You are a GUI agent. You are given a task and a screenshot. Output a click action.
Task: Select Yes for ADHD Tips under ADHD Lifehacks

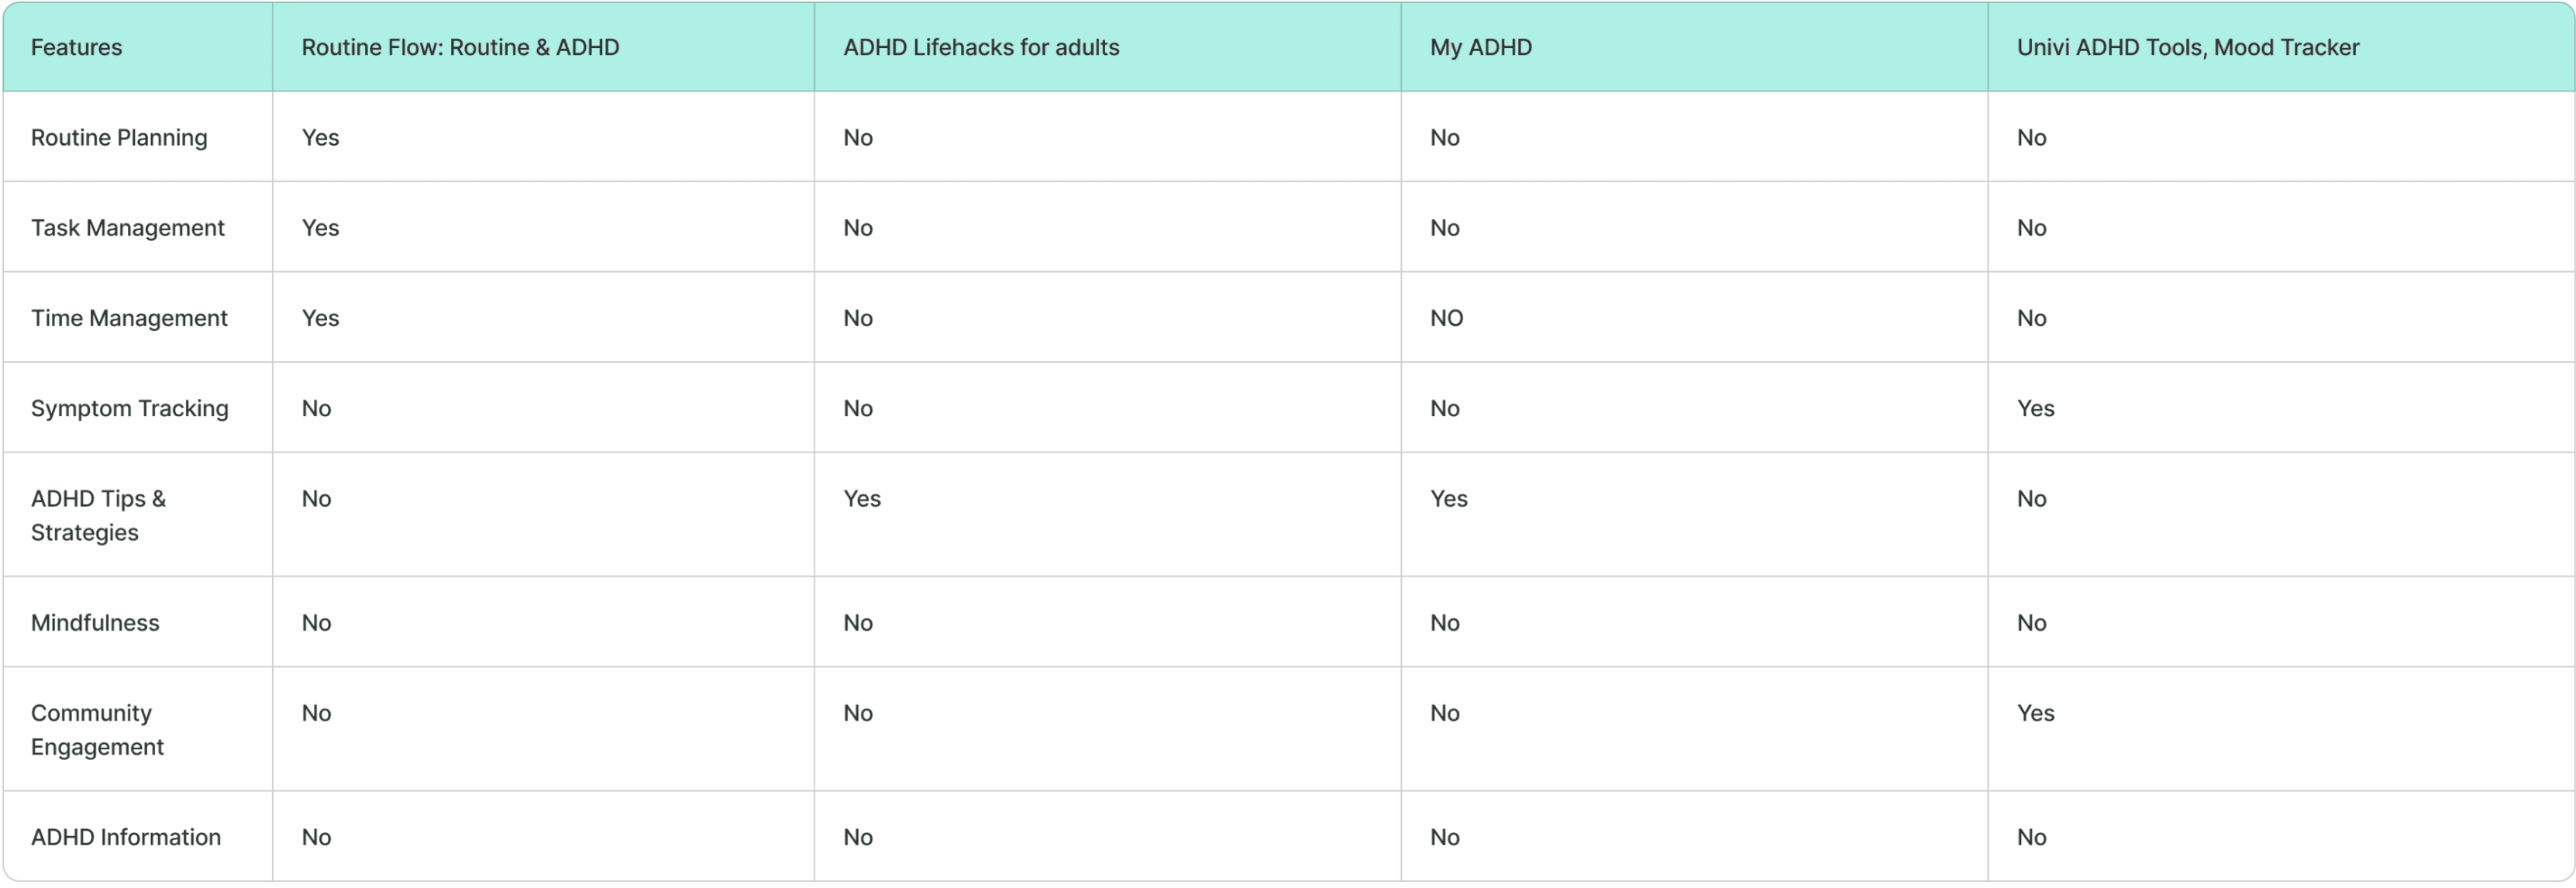click(x=861, y=498)
